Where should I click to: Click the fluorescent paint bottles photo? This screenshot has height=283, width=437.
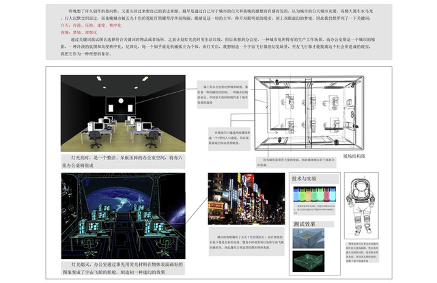(314, 195)
